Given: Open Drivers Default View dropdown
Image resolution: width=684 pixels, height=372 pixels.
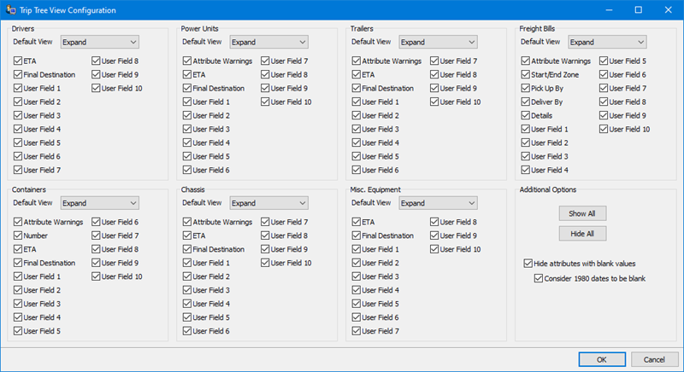Looking at the screenshot, I should [100, 42].
